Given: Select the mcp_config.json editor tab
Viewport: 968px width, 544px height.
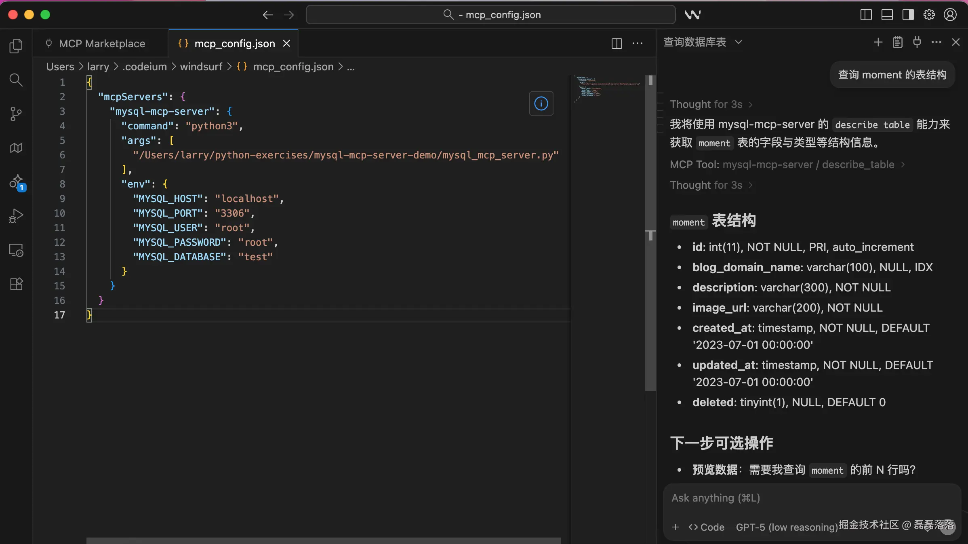Looking at the screenshot, I should pyautogui.click(x=234, y=44).
